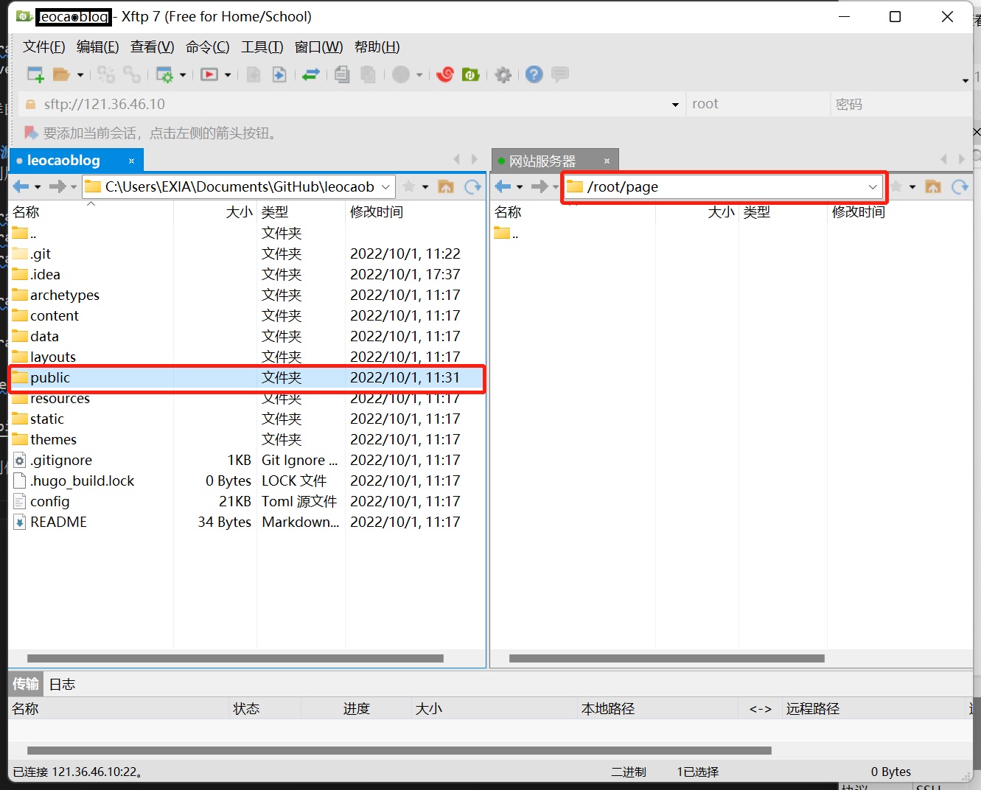Close the 网站服务器 tab
Image resolution: width=981 pixels, height=790 pixels.
(607, 161)
